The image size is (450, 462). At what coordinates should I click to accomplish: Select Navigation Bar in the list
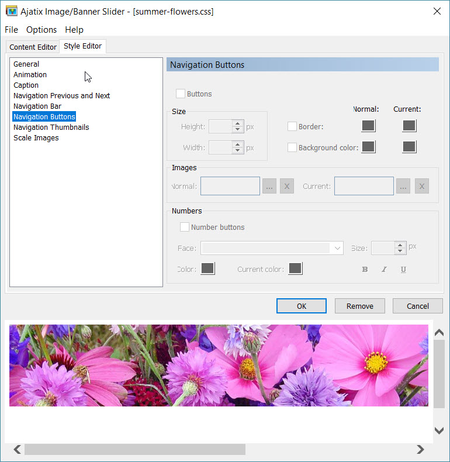click(37, 106)
